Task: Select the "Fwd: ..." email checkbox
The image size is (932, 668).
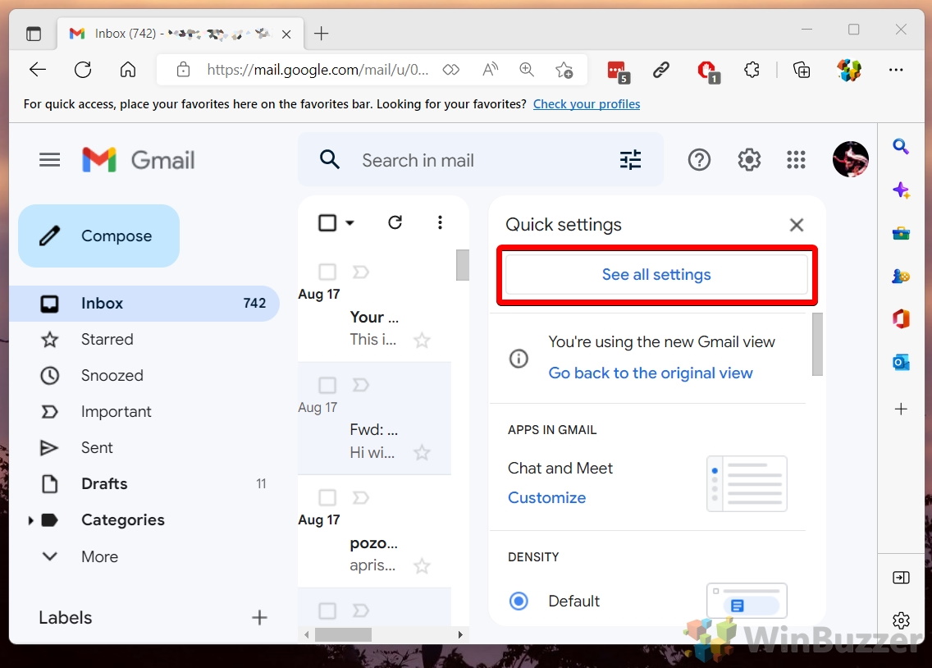Action: tap(327, 385)
